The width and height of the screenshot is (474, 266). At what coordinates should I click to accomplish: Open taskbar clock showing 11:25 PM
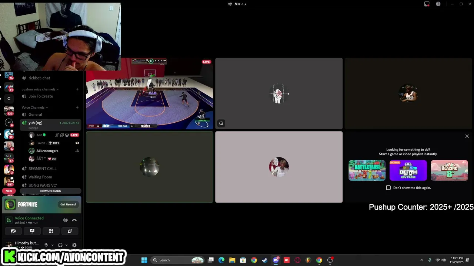(457, 260)
